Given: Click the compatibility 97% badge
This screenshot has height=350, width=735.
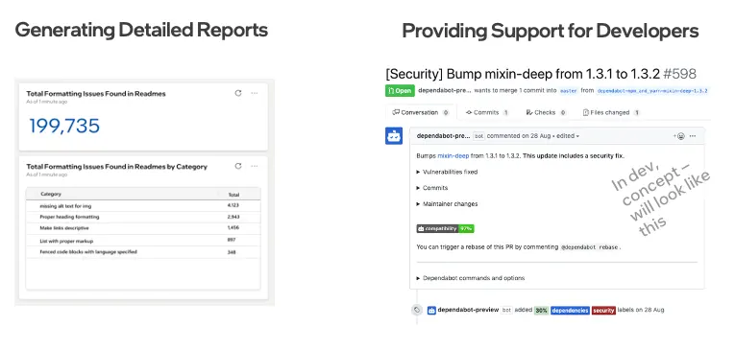Looking at the screenshot, I should 445,229.
